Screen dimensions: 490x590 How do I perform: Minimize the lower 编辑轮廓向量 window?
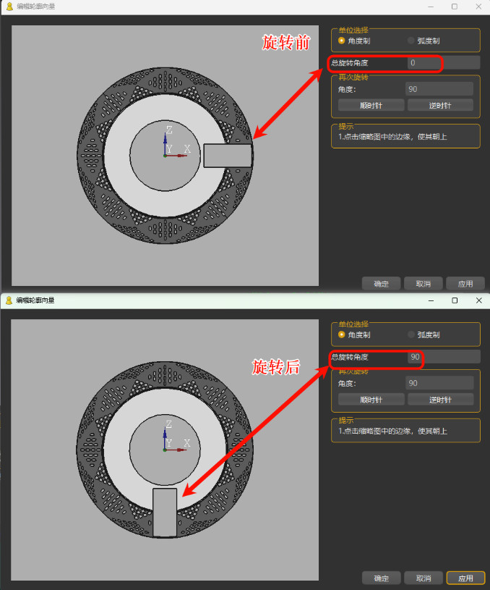[431, 300]
